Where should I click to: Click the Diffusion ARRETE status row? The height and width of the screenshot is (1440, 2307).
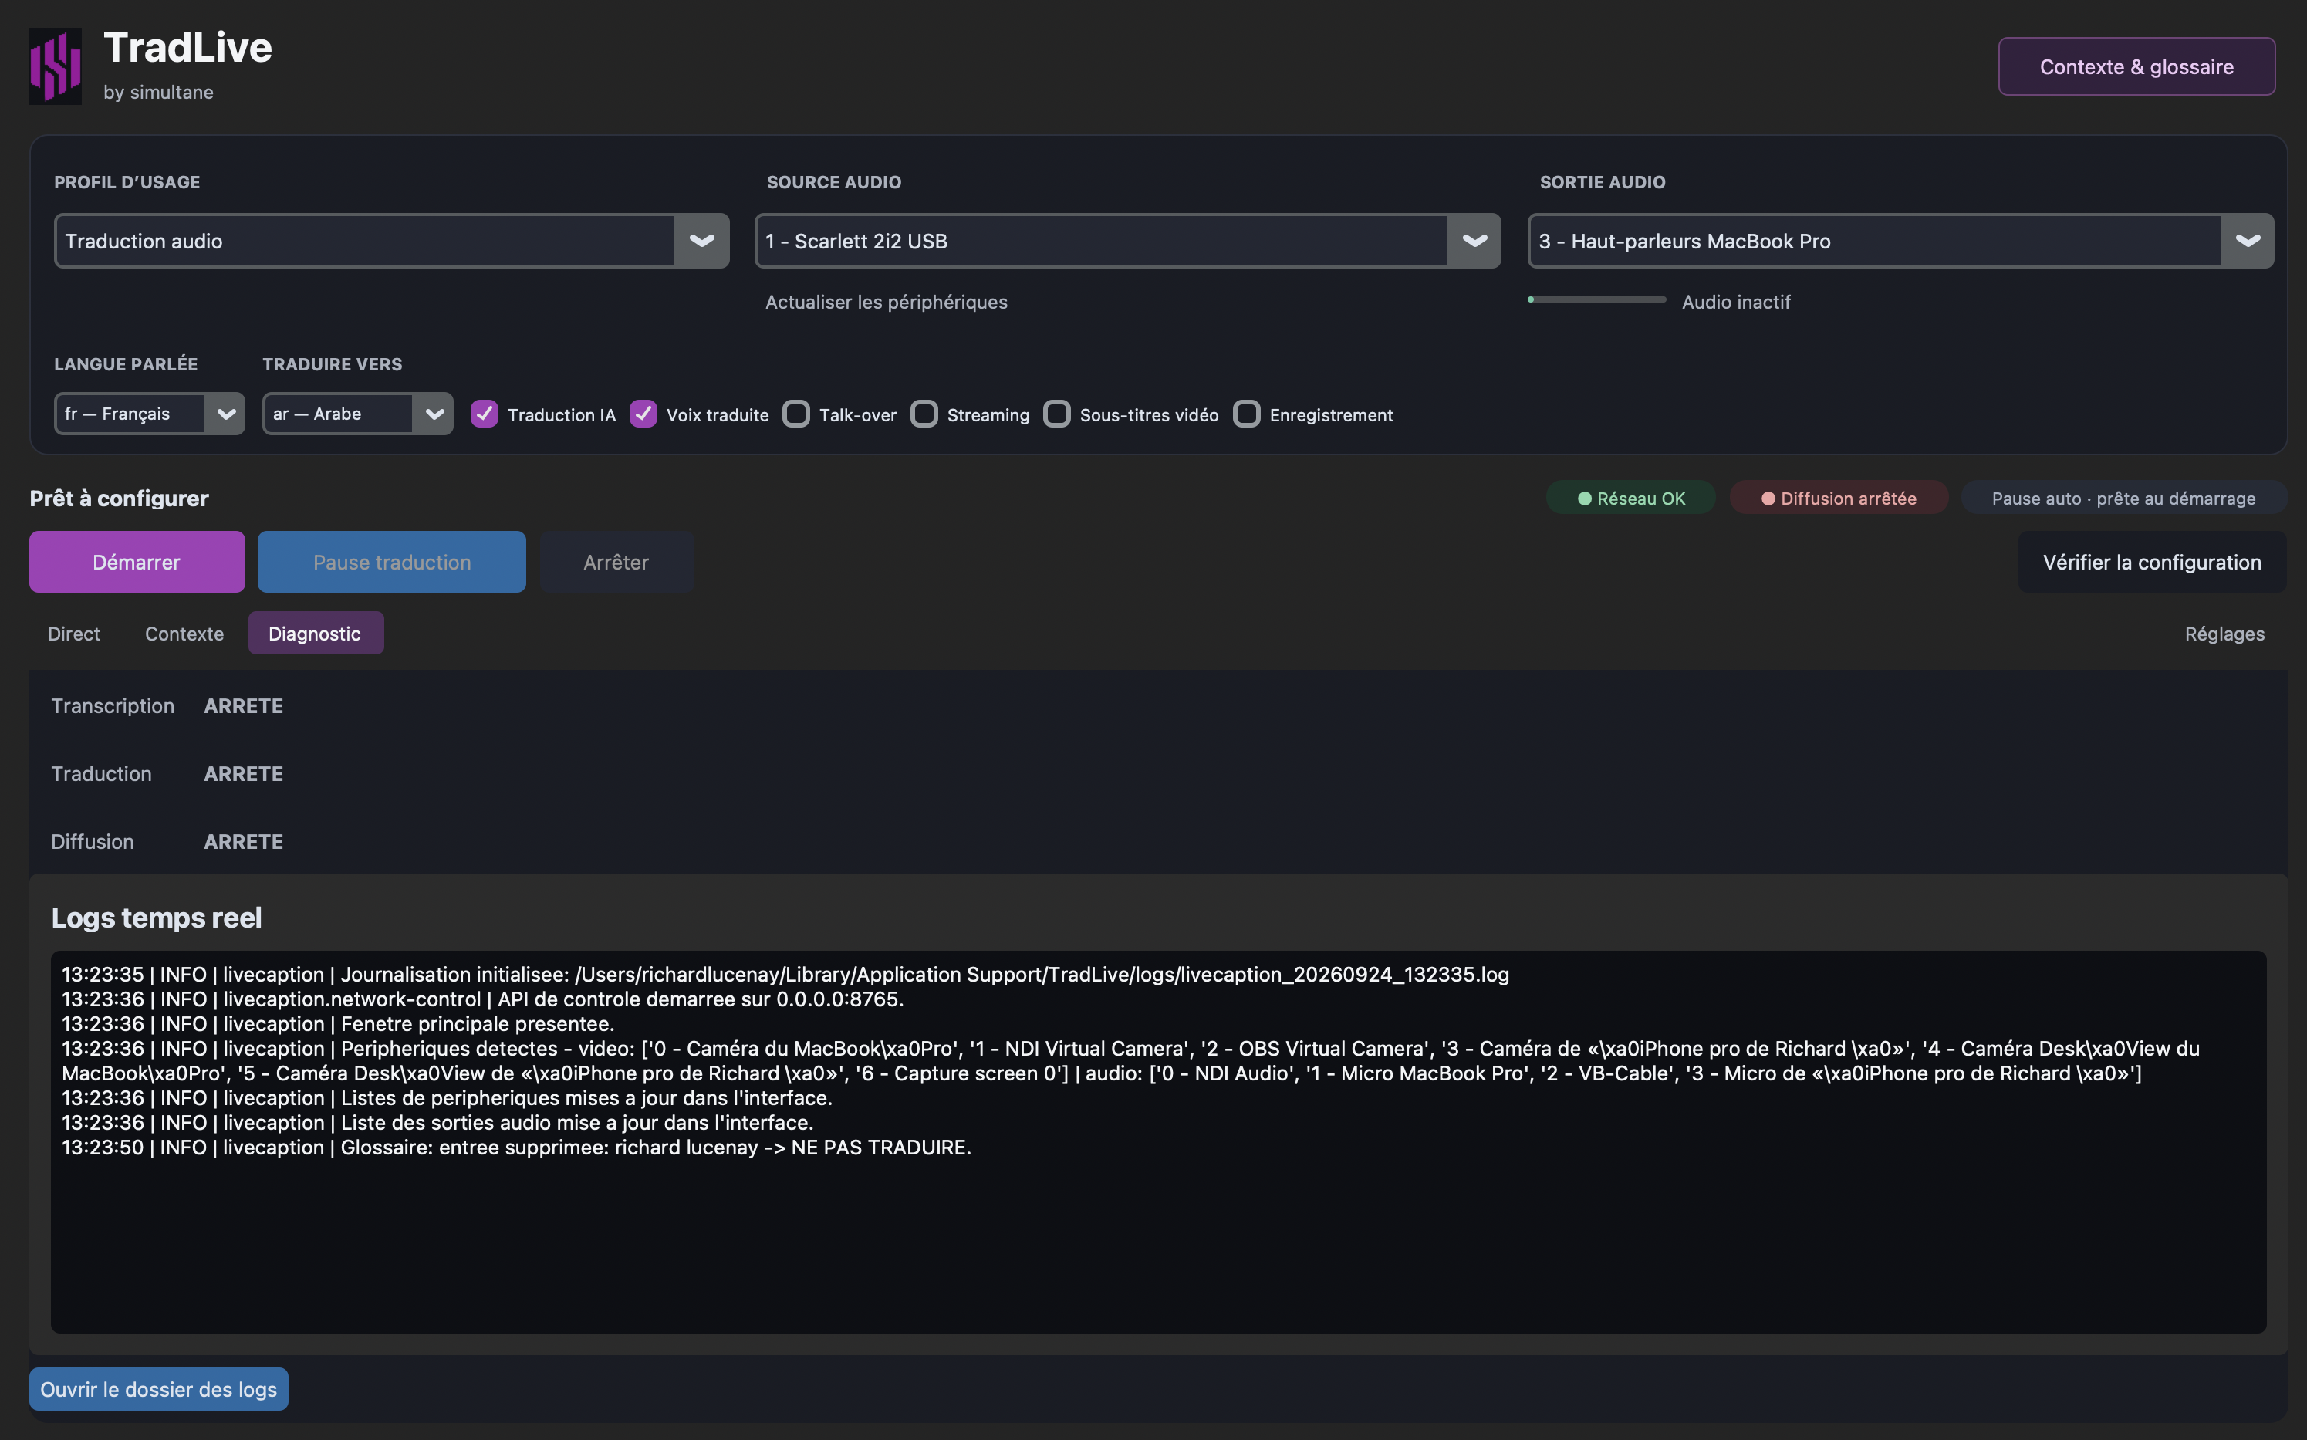(167, 842)
